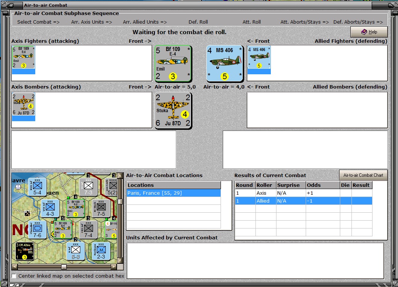Select the Allied round 1 result row
The height and width of the screenshot is (287, 398).
point(303,201)
